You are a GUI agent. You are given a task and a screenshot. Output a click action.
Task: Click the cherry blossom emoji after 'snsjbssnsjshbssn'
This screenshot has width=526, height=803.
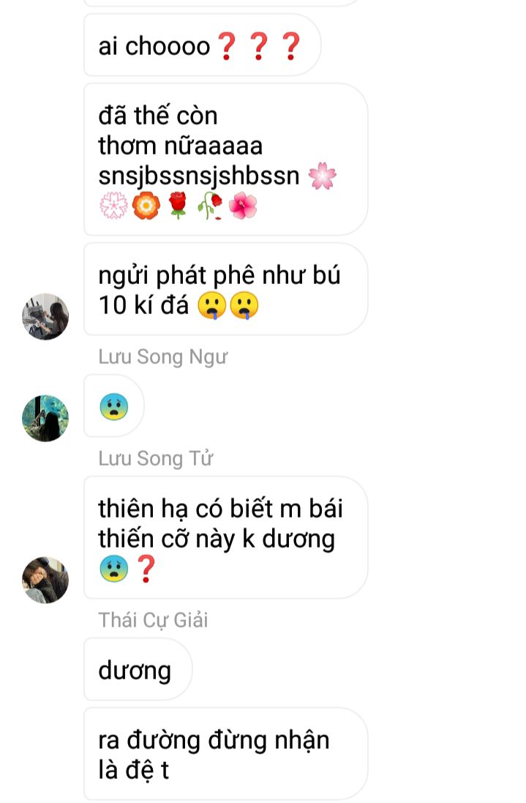point(323,176)
